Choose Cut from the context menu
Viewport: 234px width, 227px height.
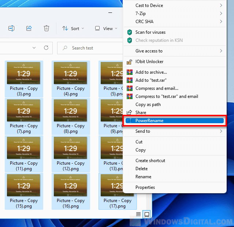pyautogui.click(x=175, y=142)
